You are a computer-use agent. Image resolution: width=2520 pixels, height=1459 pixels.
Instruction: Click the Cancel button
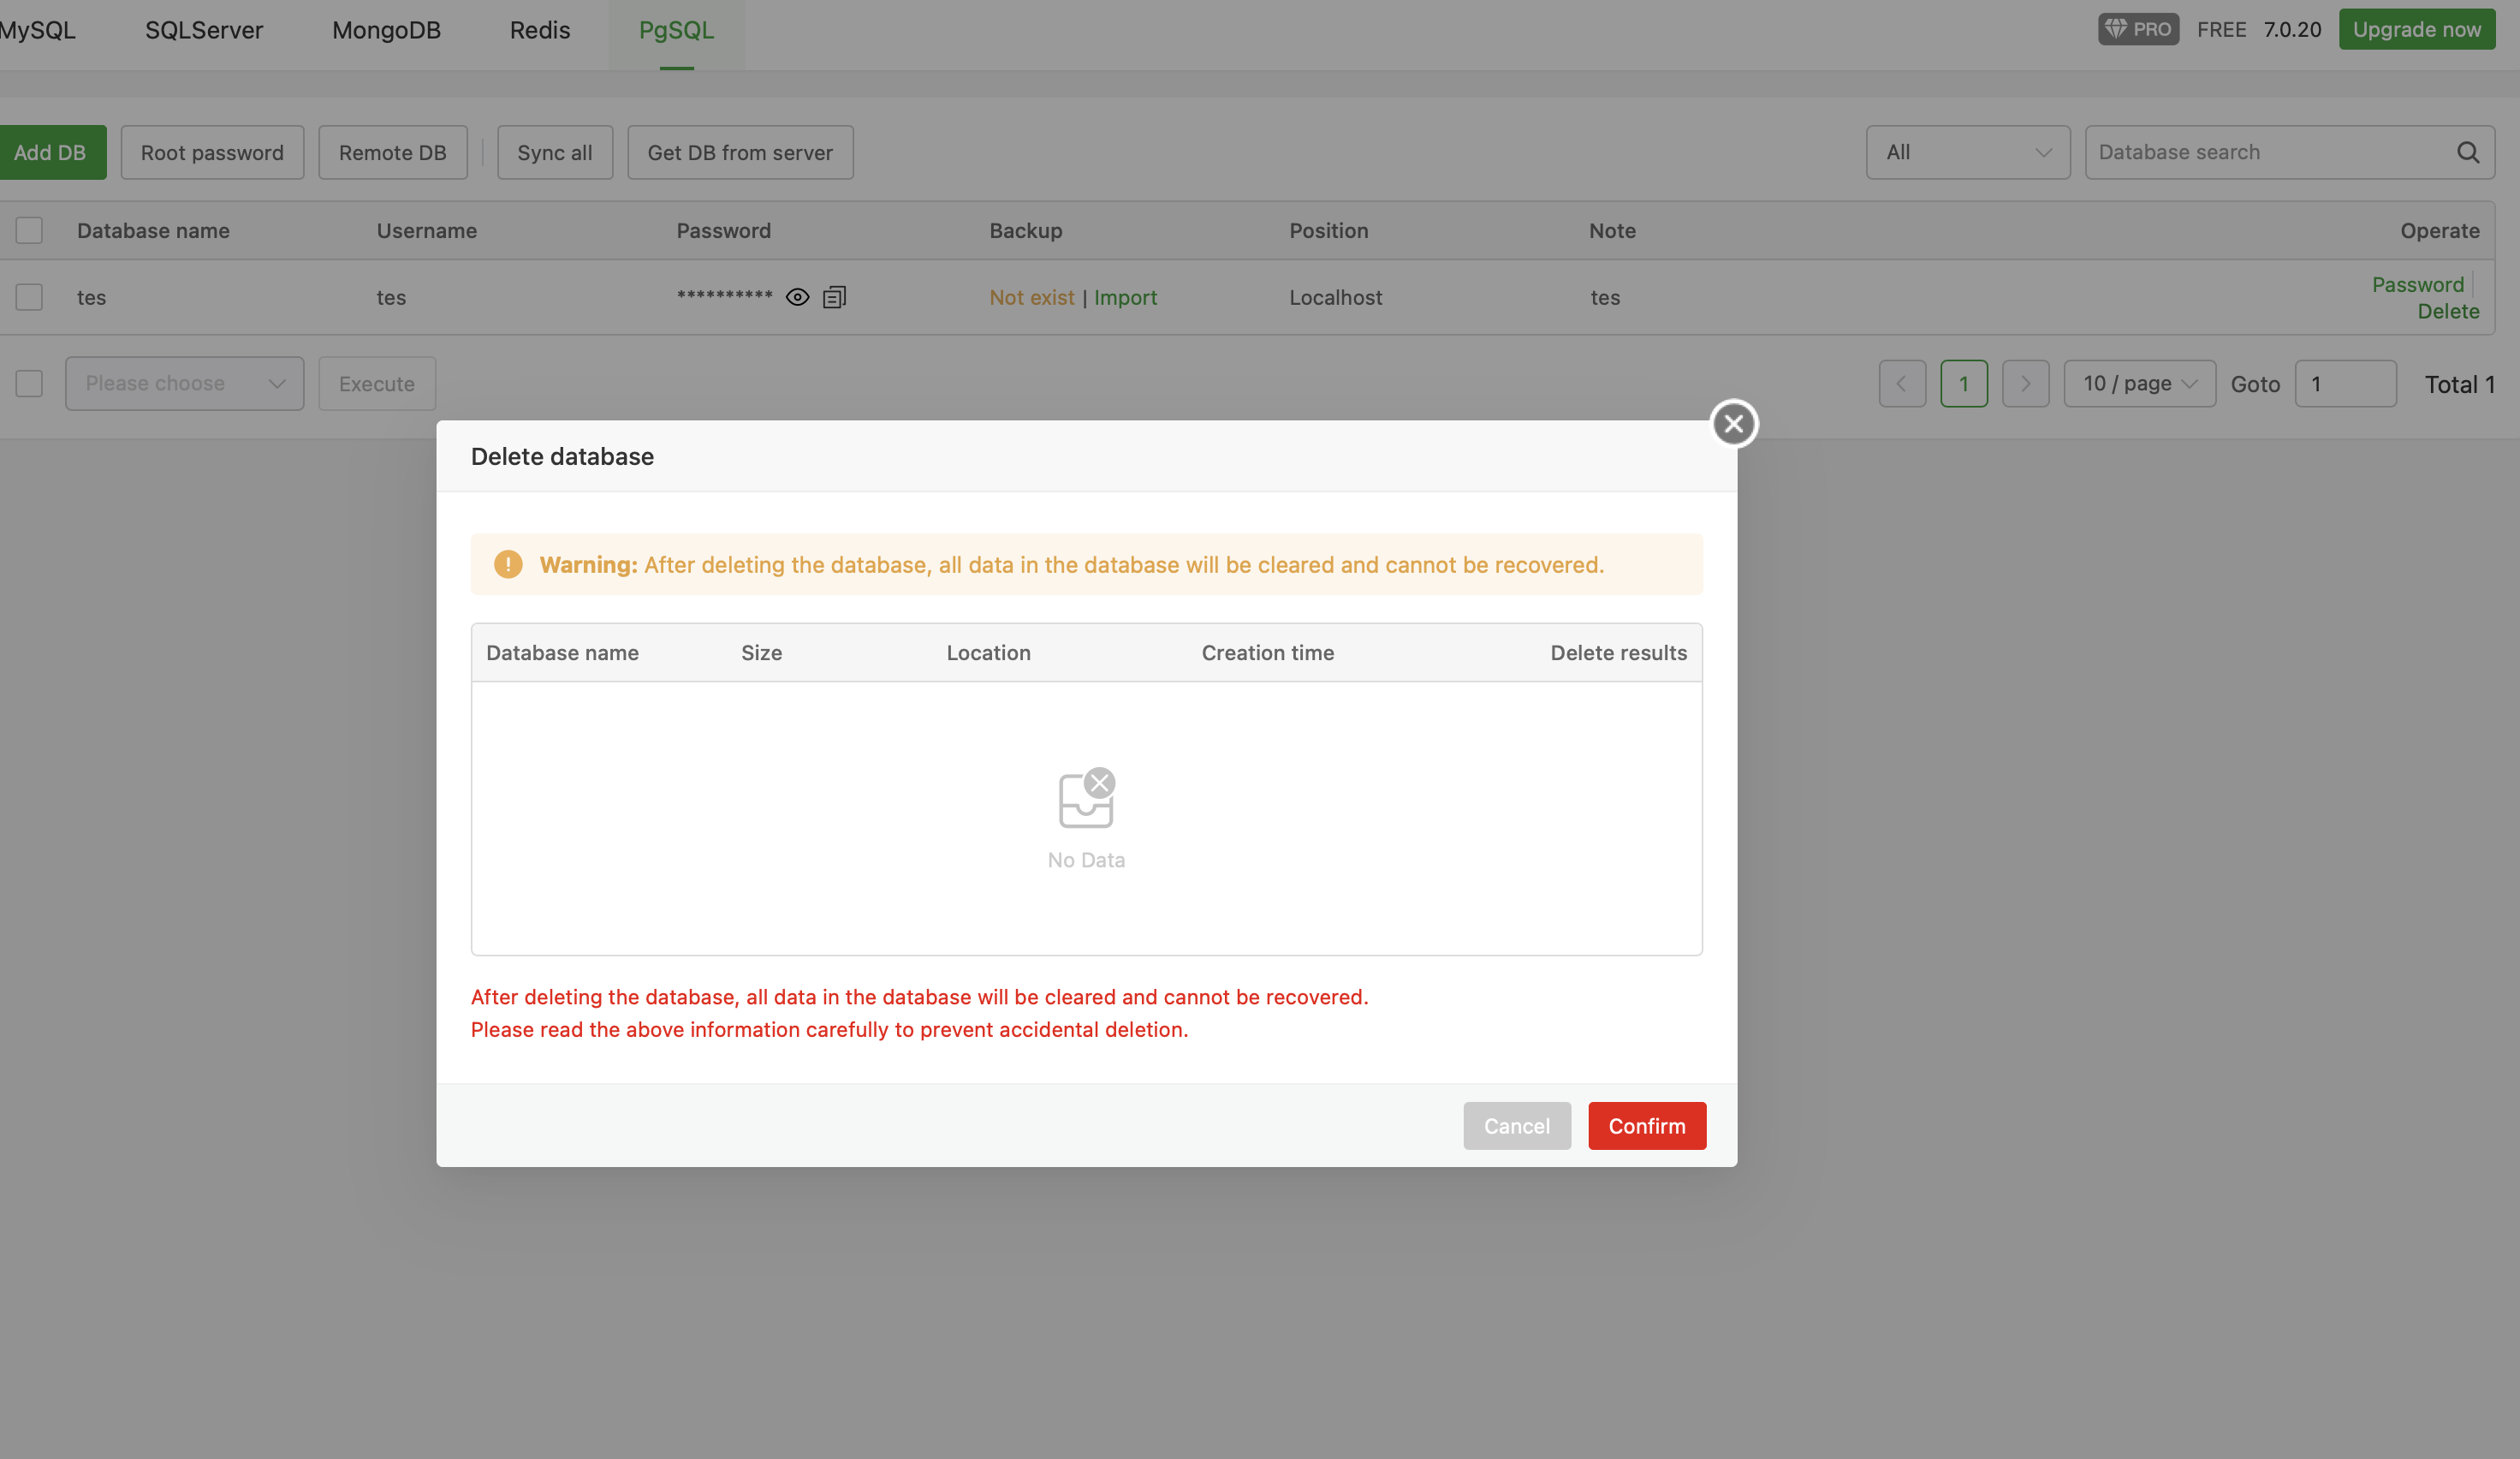pos(1516,1126)
